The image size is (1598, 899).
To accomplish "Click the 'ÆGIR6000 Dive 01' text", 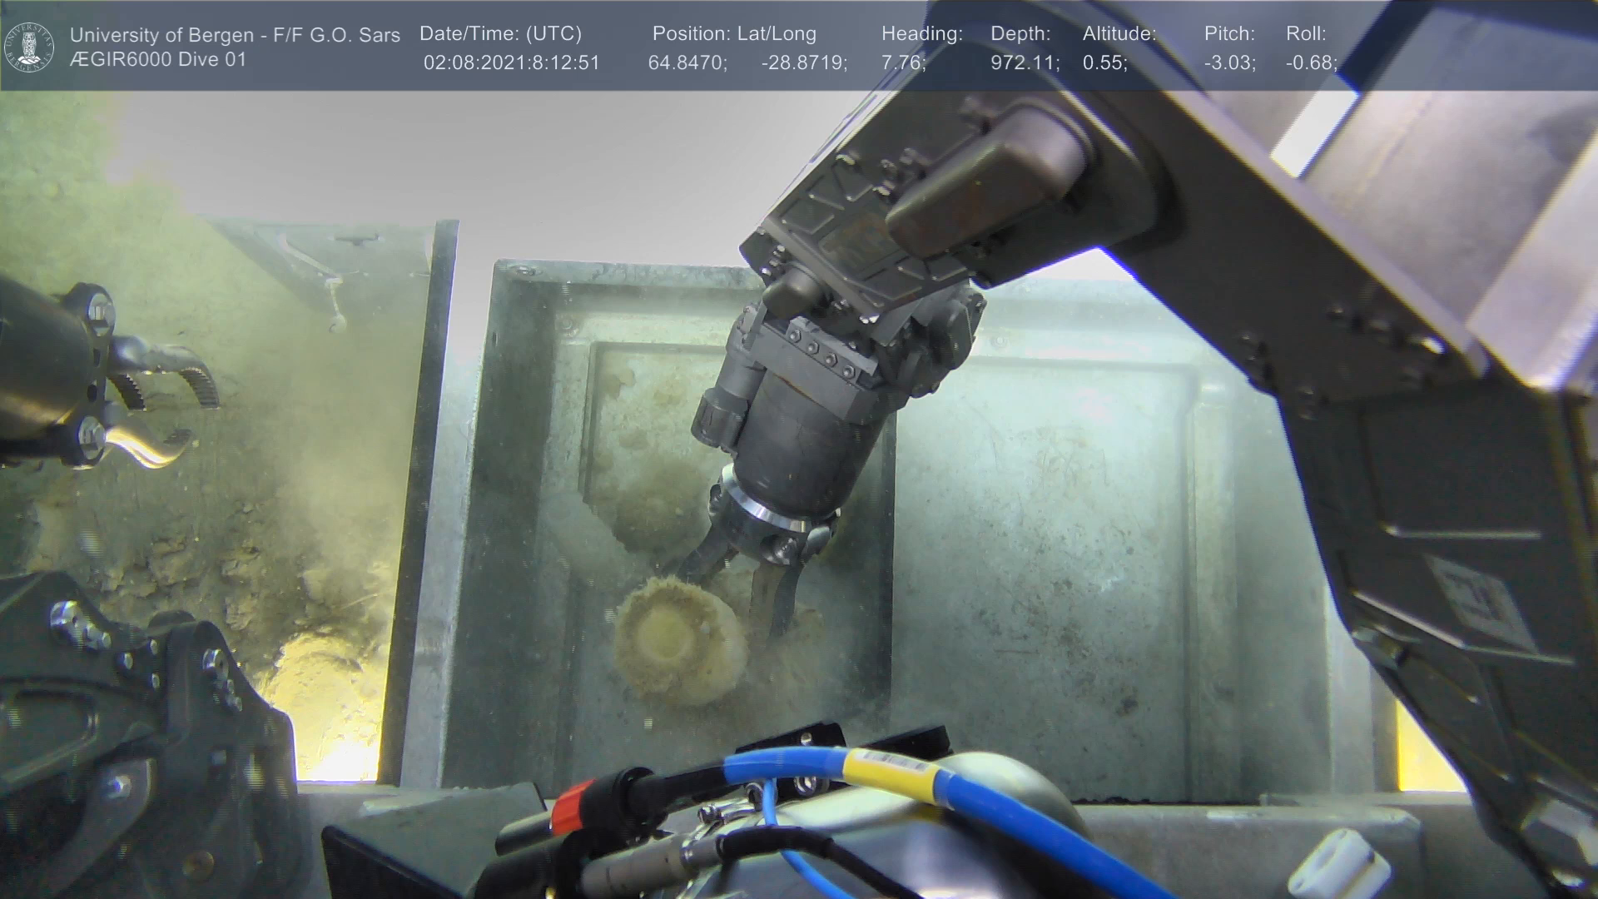I will (158, 60).
